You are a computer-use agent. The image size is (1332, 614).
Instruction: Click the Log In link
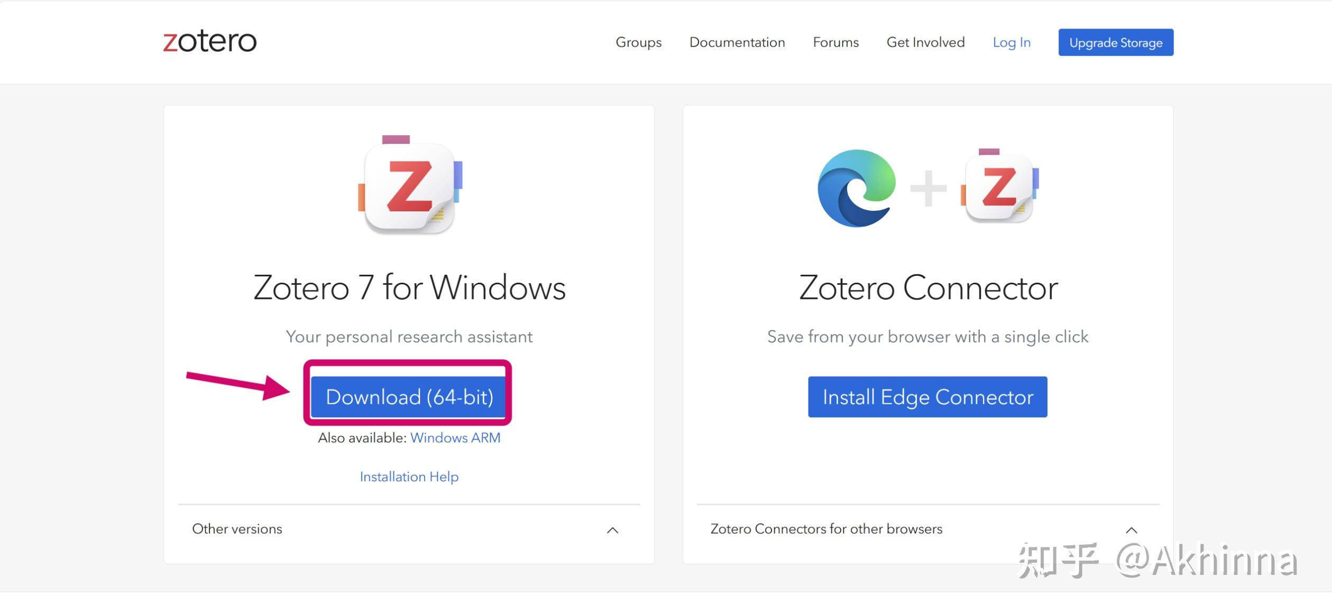click(x=1011, y=42)
